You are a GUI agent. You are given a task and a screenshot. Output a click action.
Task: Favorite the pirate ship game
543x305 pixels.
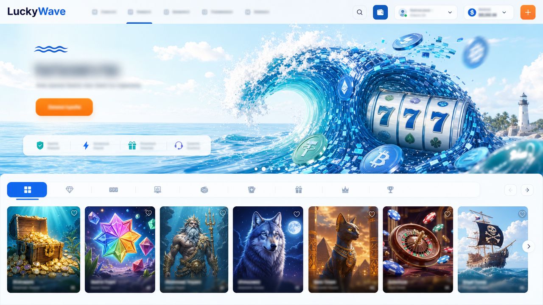[x=522, y=214]
